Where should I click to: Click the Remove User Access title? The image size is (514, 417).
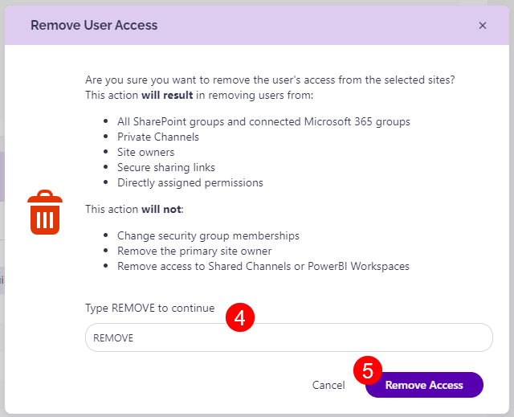[94, 25]
